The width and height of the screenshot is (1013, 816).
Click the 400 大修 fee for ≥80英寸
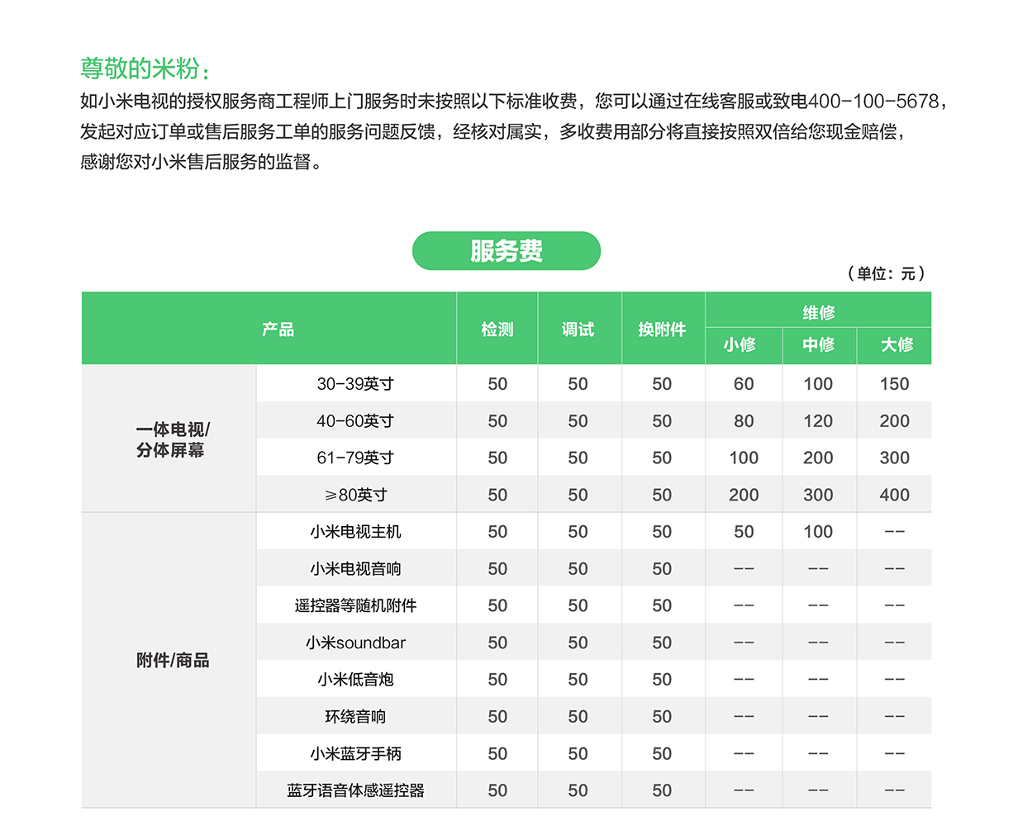[894, 495]
